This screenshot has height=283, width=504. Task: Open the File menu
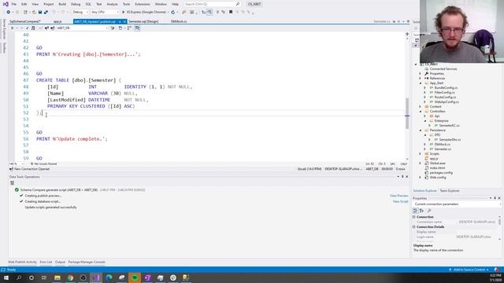point(14,4)
